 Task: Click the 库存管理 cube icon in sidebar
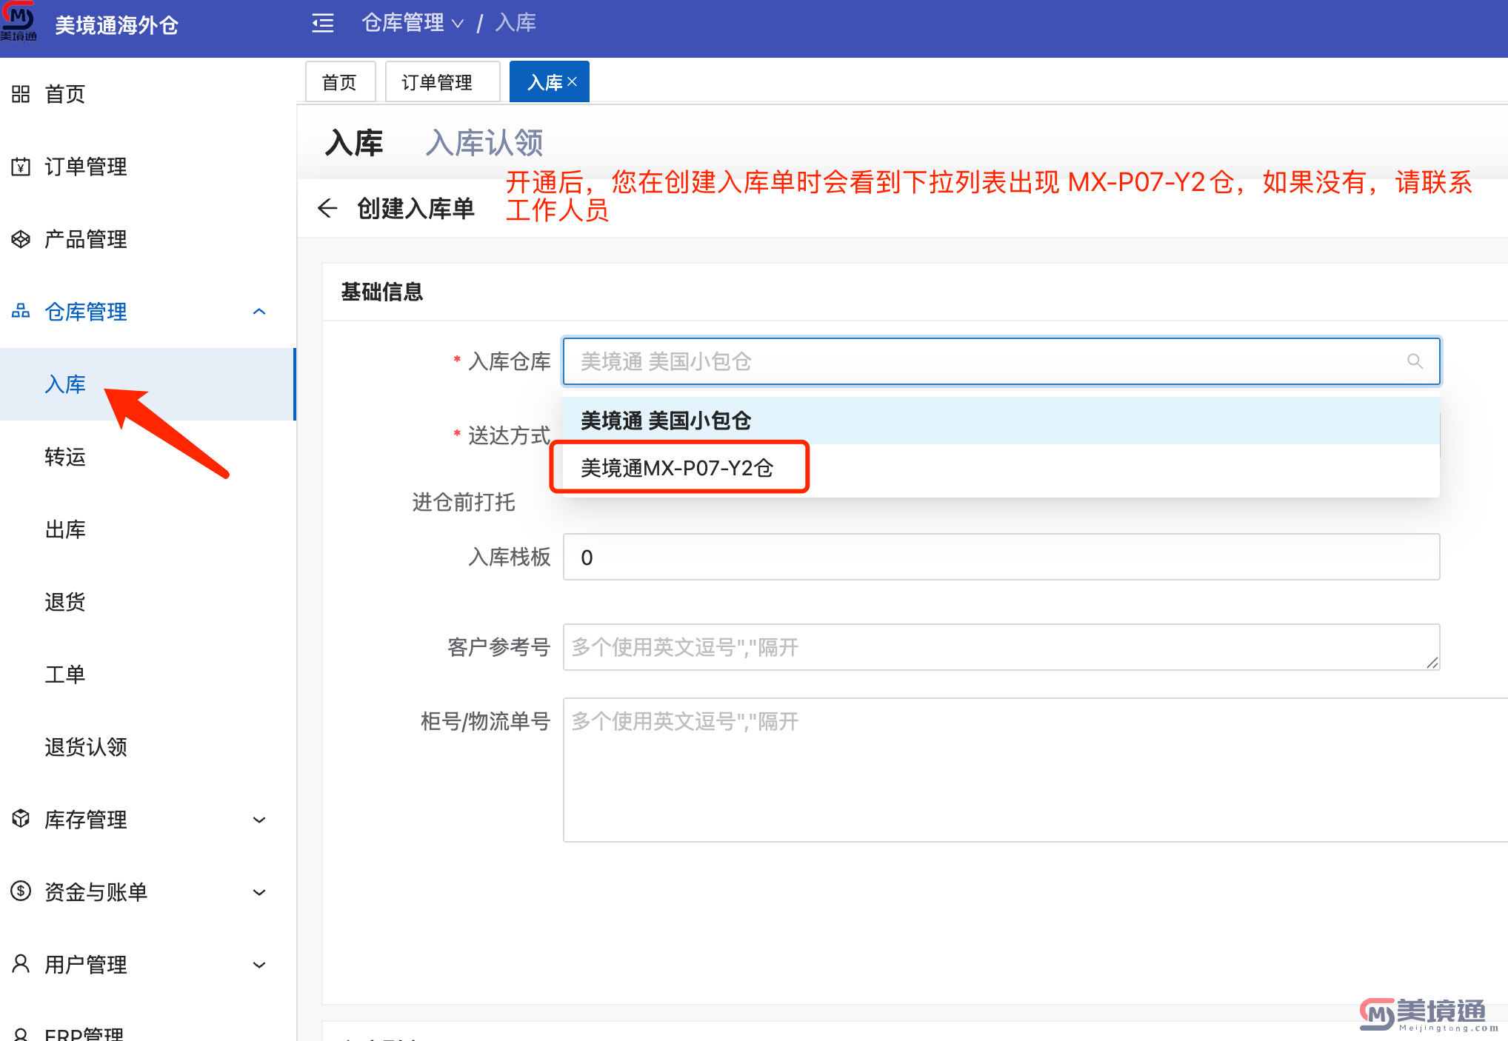(x=21, y=819)
